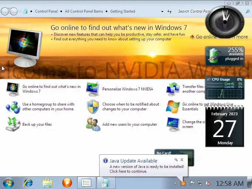
Task: Open recent pages dropdown arrow beside Forward
Action: point(20,11)
